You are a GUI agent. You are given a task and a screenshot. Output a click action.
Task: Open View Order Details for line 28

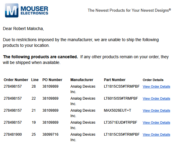(x=156, y=86)
